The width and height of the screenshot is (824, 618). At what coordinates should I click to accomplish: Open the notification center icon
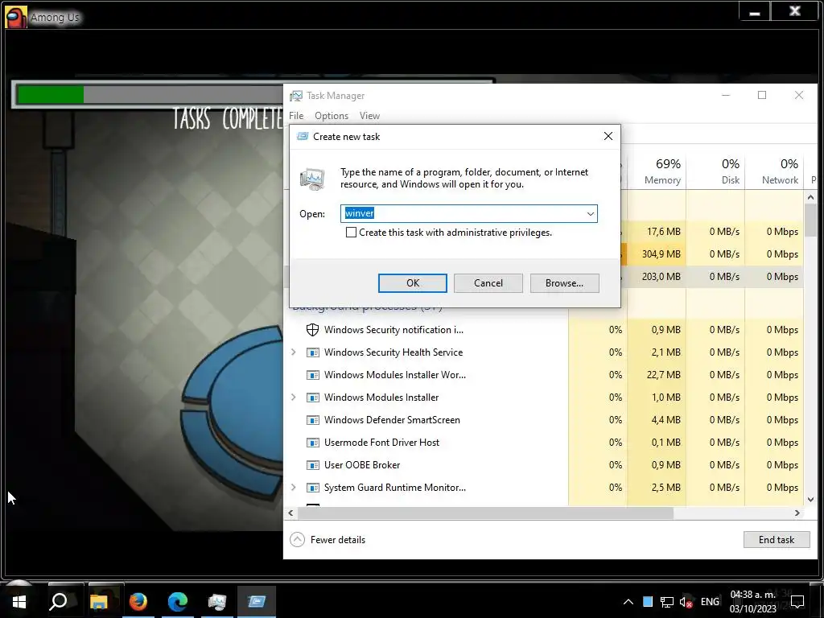tap(797, 602)
